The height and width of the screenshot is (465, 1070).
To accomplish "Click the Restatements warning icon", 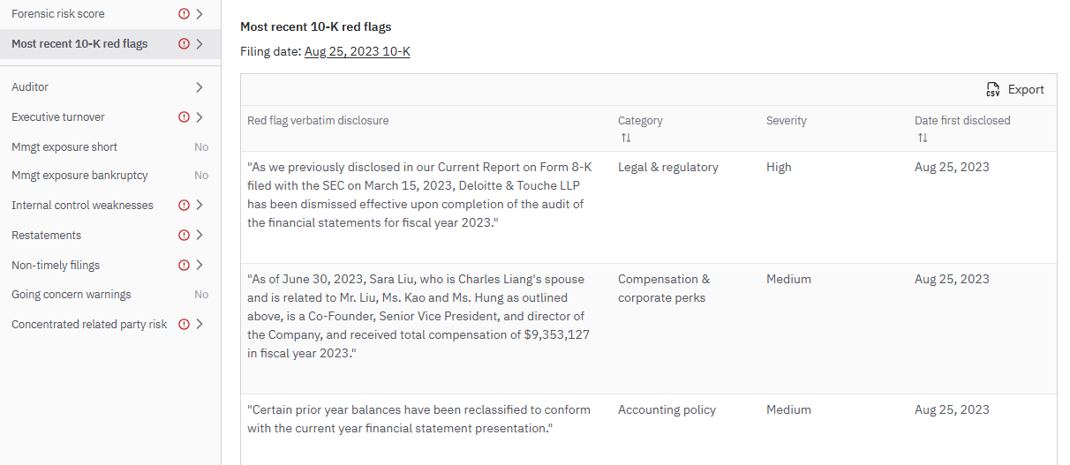I will pyautogui.click(x=184, y=236).
